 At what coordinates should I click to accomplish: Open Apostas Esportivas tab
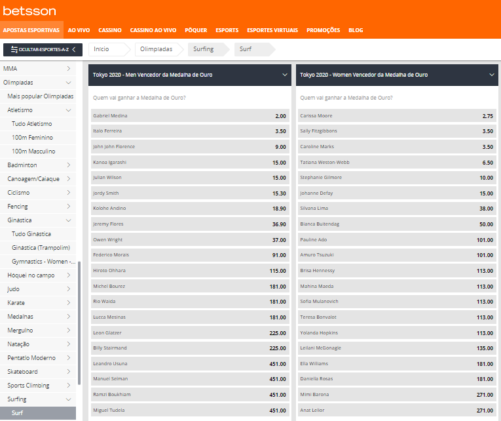point(31,30)
